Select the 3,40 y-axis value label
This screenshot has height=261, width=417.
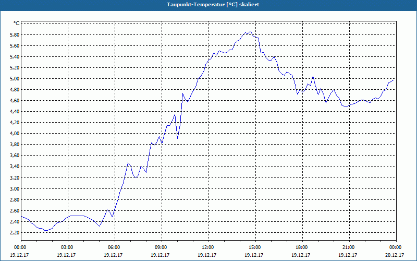point(15,167)
